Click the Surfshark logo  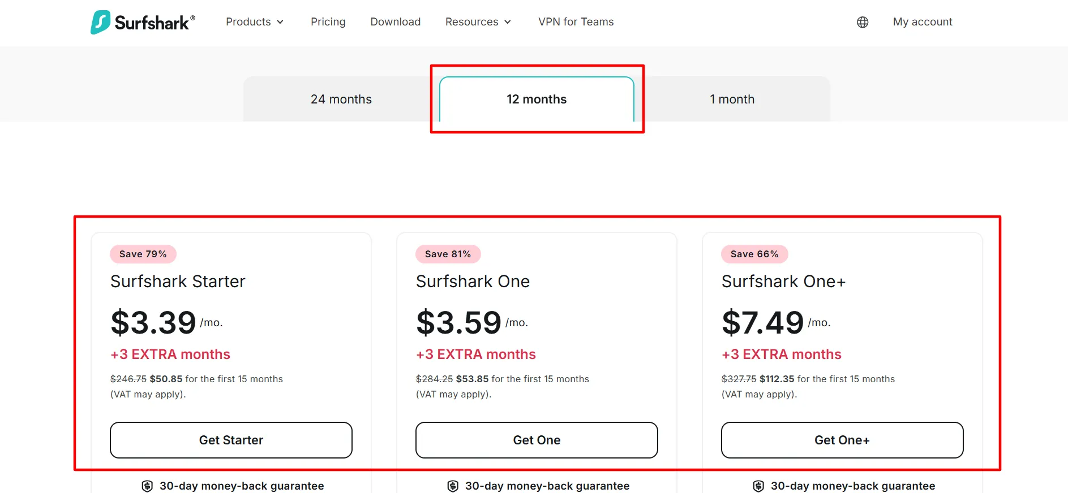(143, 22)
